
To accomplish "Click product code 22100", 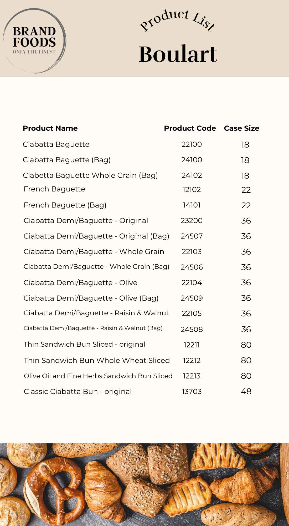I will pyautogui.click(x=192, y=144).
